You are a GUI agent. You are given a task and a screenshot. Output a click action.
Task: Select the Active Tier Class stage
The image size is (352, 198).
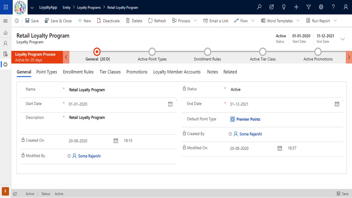pyautogui.click(x=263, y=52)
